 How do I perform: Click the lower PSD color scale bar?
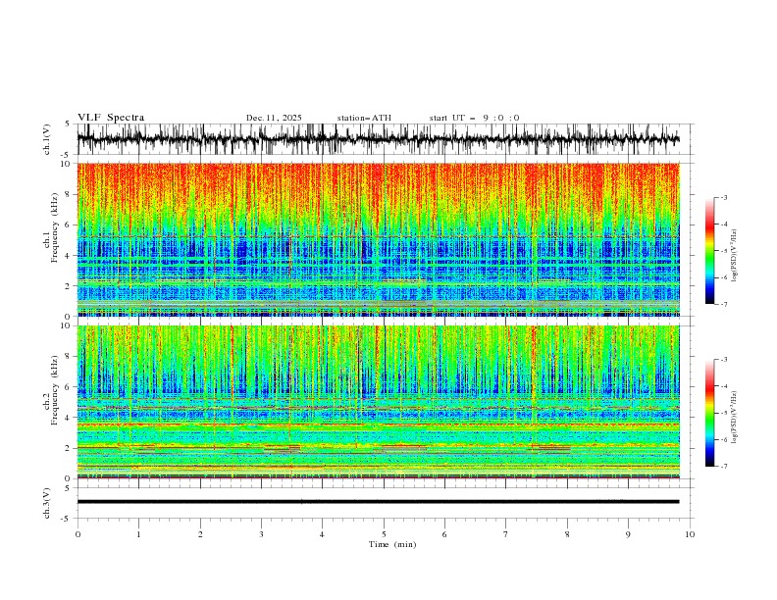tap(709, 413)
